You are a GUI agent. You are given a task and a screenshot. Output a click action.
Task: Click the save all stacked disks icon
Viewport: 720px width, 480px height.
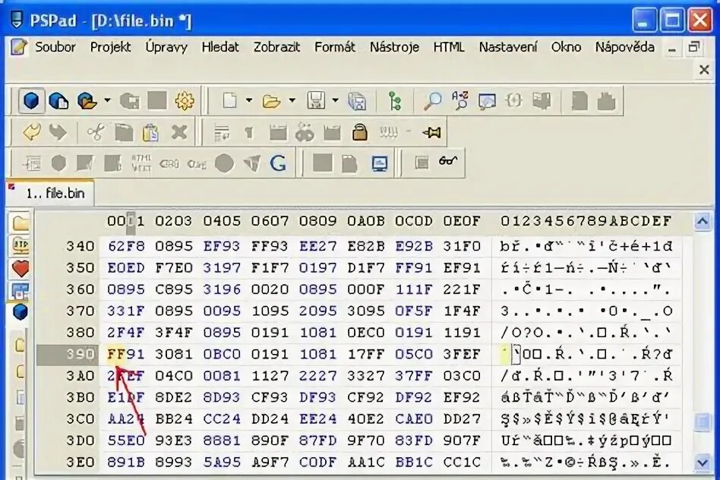tap(357, 100)
